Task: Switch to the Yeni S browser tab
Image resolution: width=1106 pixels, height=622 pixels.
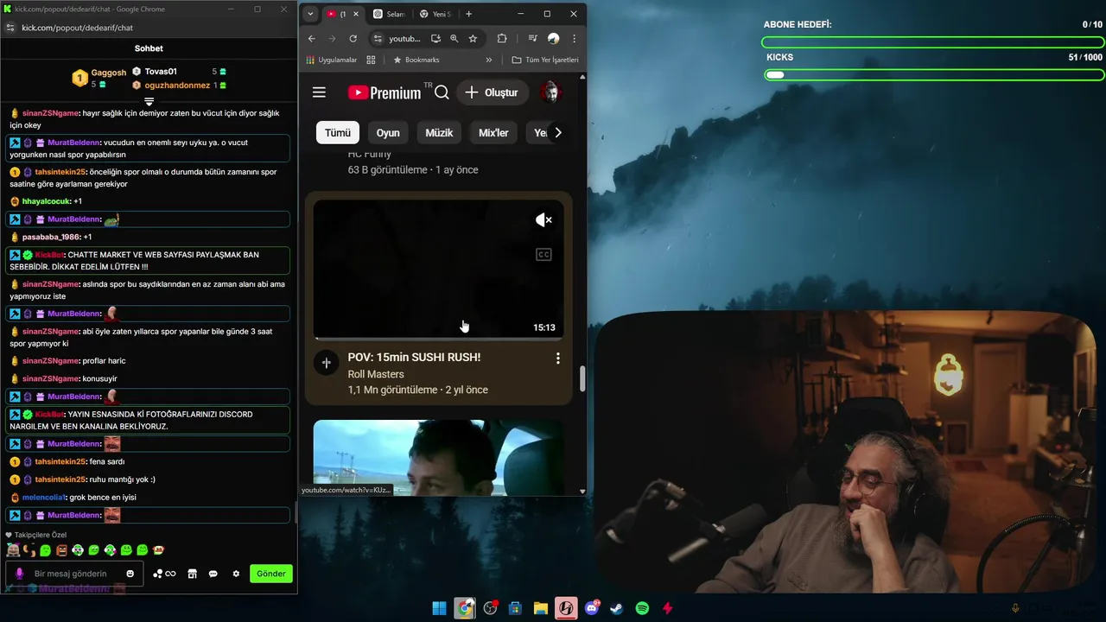Action: point(435,14)
